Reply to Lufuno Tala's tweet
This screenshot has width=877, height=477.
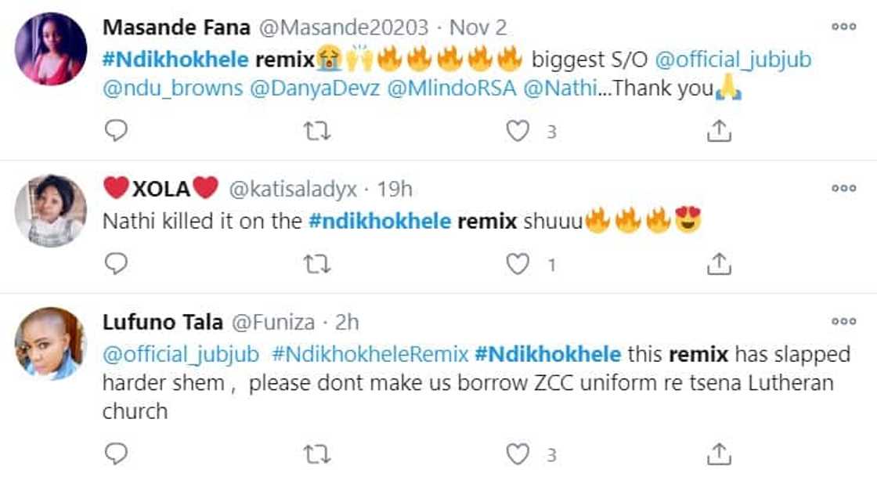click(116, 453)
